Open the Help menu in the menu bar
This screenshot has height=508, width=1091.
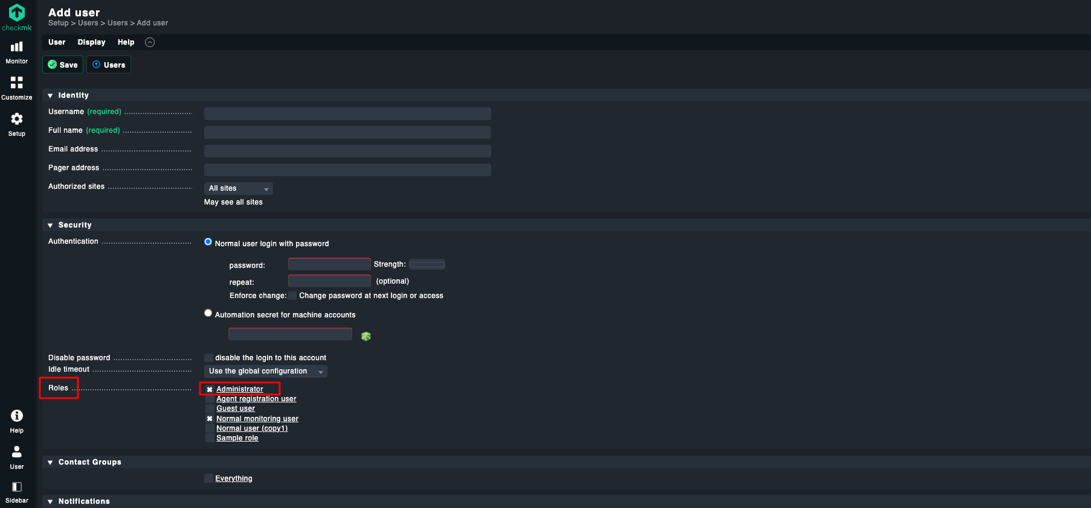coord(126,42)
